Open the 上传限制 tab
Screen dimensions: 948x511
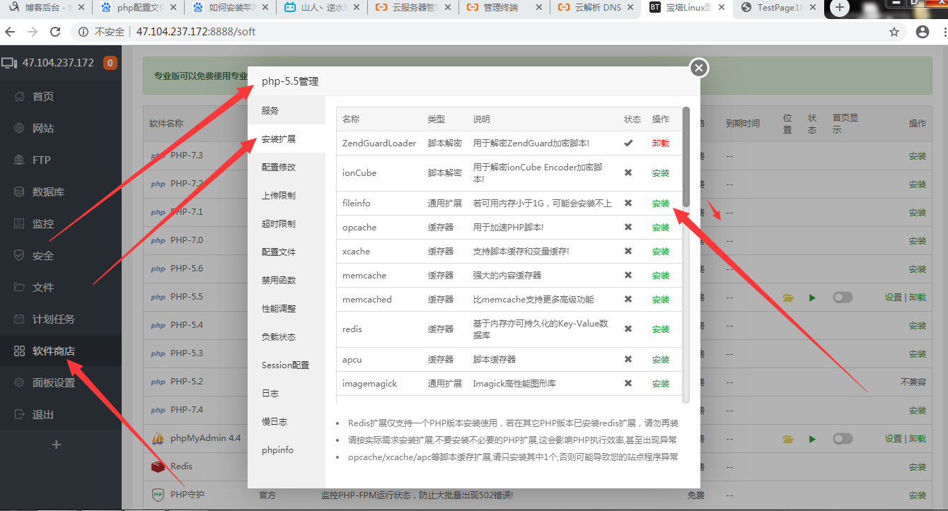287,195
